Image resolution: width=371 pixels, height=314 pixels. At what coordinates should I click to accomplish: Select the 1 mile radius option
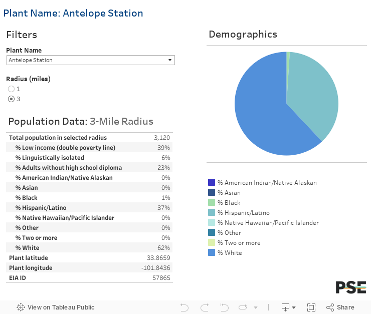point(11,89)
